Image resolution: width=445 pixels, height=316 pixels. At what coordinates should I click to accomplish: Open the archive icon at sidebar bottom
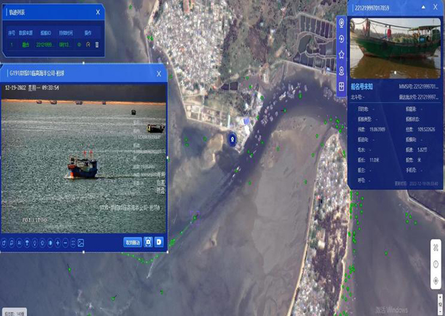click(341, 86)
